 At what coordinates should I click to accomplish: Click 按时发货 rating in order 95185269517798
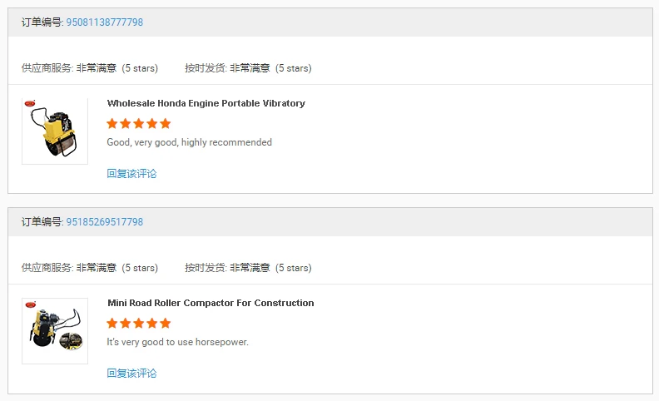tap(248, 268)
